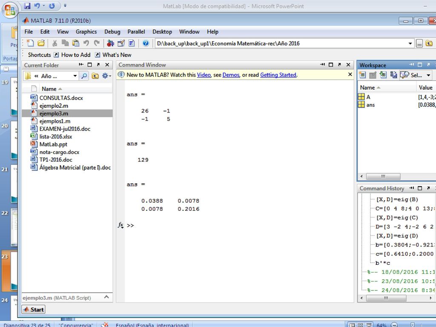Open the Edit menu in MATLAB
This screenshot has height=327, width=436.
pos(45,32)
